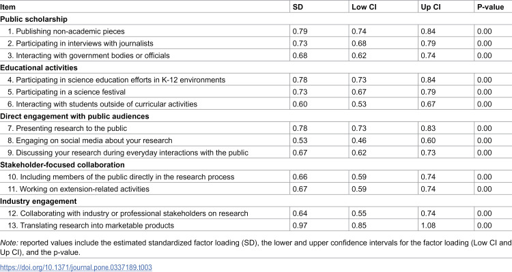Select 'Working on extension-related activities' row
The image size is (512, 272).
[256, 189]
